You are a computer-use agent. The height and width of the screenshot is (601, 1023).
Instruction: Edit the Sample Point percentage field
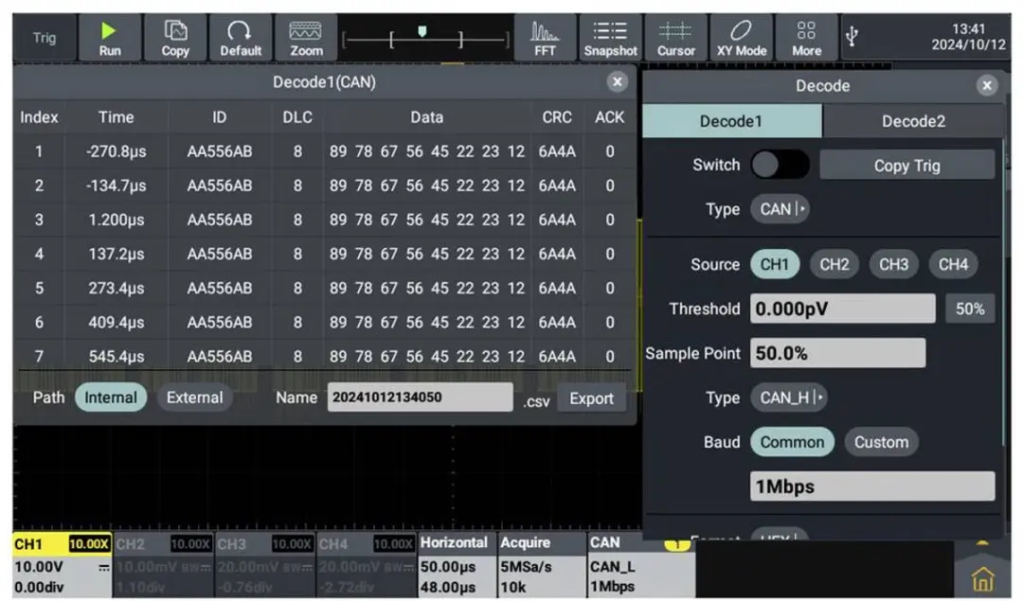[x=837, y=353]
